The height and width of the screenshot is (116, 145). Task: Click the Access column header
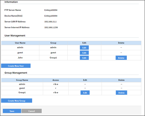[56, 80]
